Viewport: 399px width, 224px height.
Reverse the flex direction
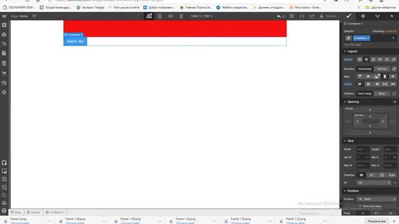(x=394, y=69)
